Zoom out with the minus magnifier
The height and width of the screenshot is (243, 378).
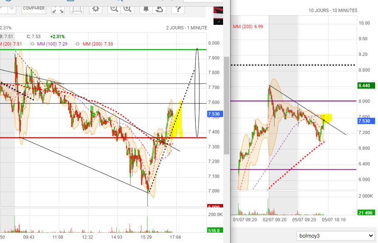pyautogui.click(x=114, y=10)
